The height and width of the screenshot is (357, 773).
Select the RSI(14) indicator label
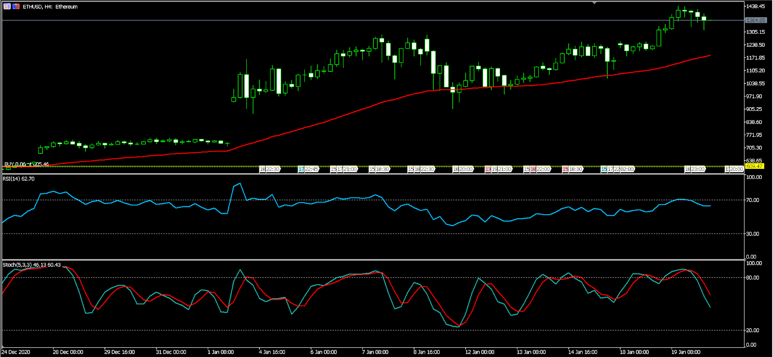coord(18,179)
